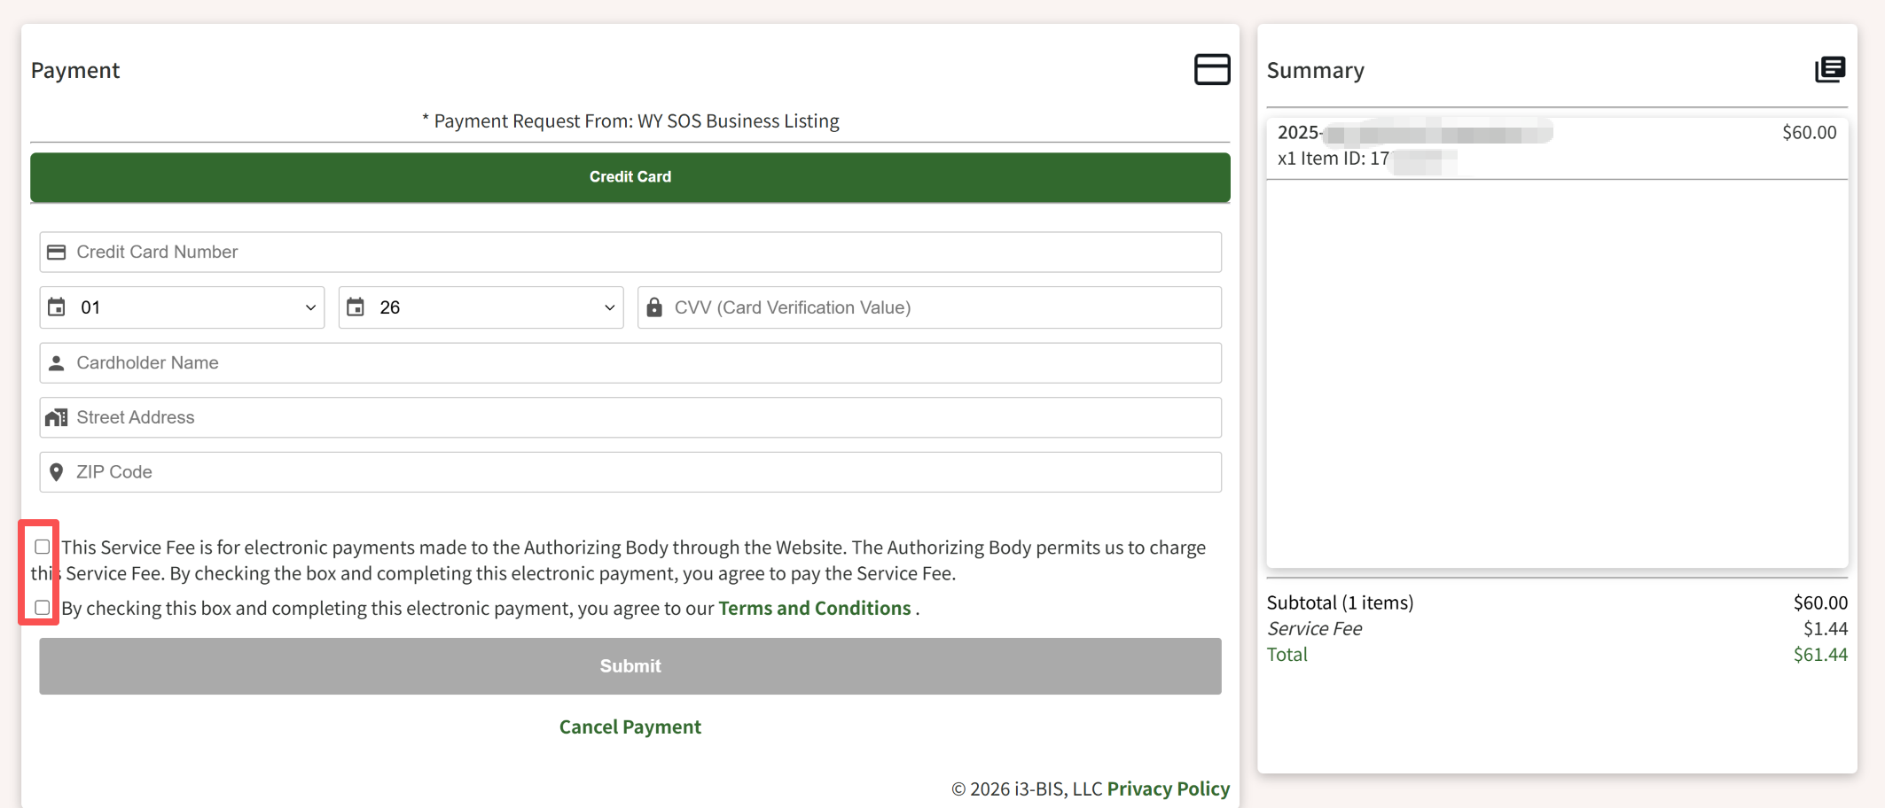Image resolution: width=1885 pixels, height=808 pixels.
Task: Open the expiration month dropdown showing 01
Action: point(182,307)
